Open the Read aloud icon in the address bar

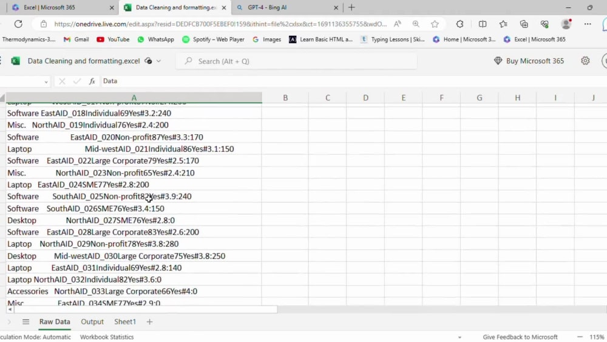click(398, 24)
